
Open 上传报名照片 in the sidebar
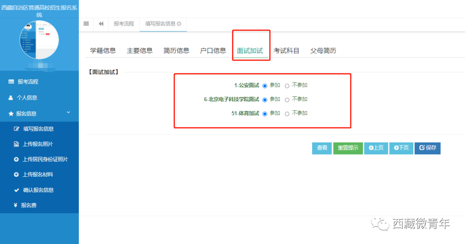37,144
